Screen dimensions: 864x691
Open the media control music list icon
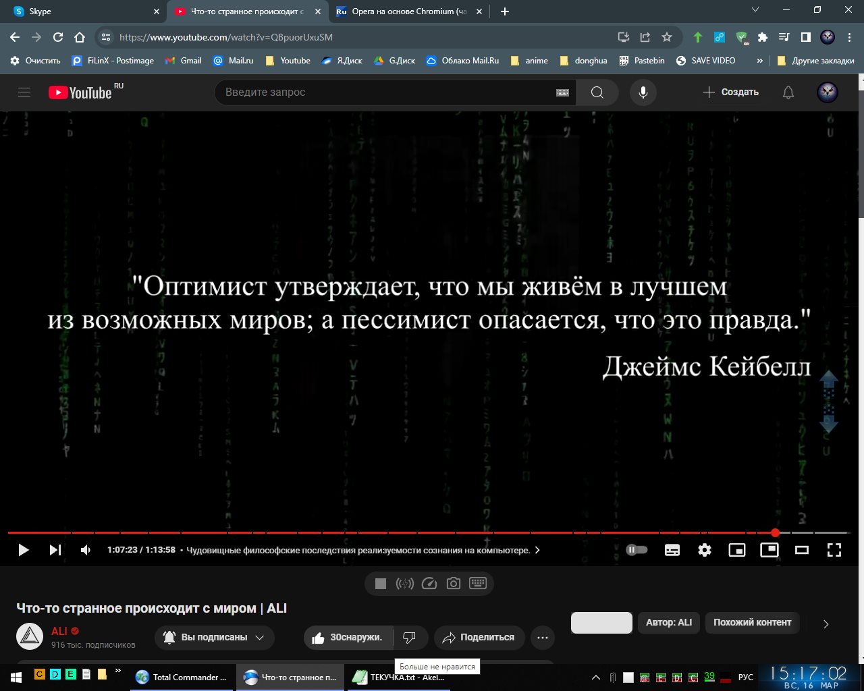tap(784, 37)
